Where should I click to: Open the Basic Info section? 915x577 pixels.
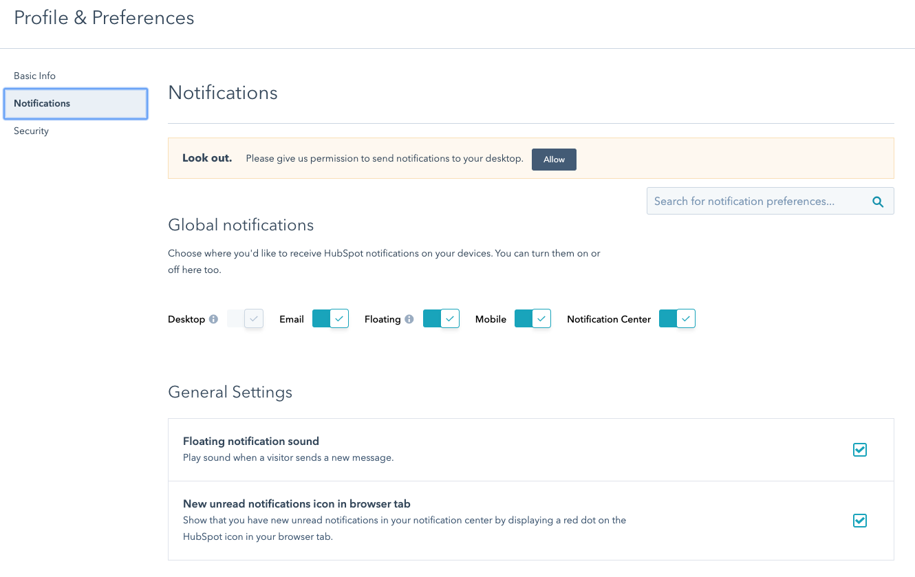point(35,76)
